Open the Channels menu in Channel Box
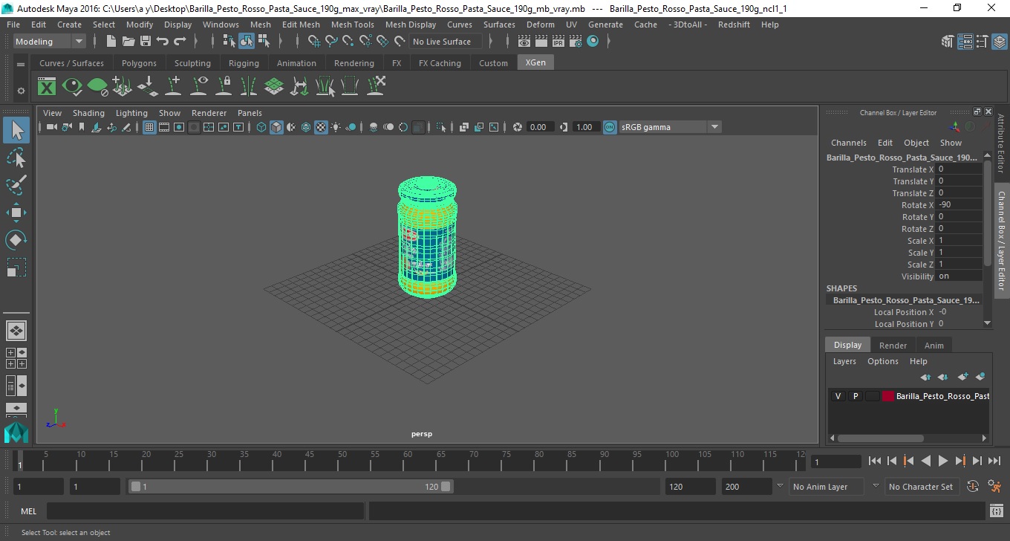Screen dimensions: 1010x541 848,143
